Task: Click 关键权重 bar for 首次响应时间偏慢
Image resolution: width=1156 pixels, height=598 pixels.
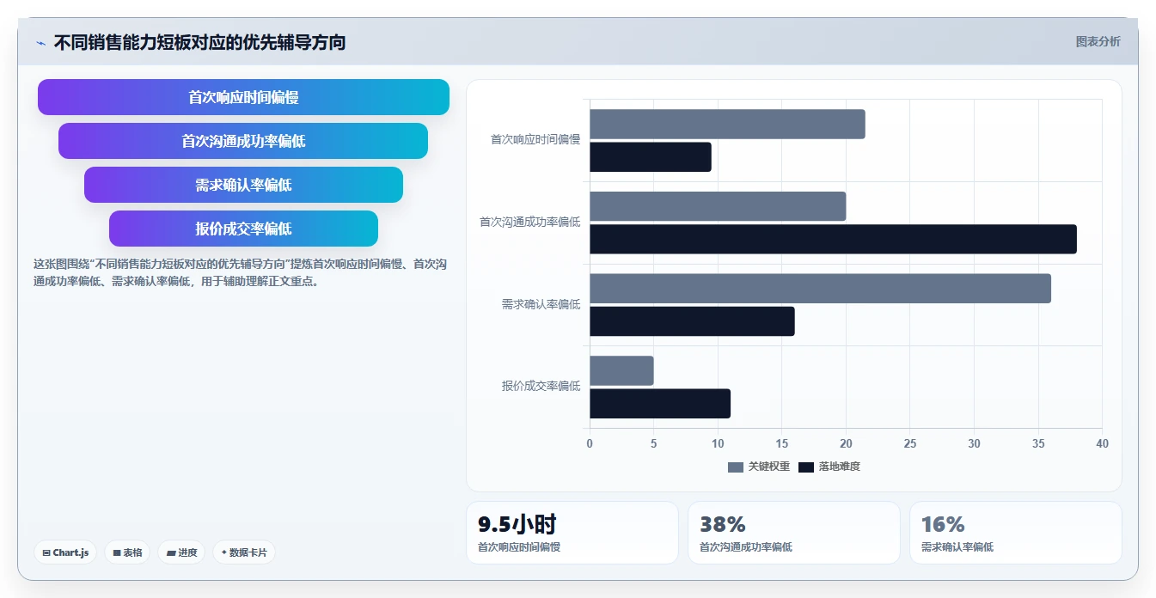Action: click(727, 125)
